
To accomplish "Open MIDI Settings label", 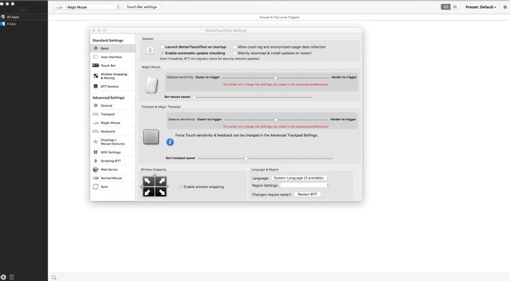I will (x=111, y=152).
